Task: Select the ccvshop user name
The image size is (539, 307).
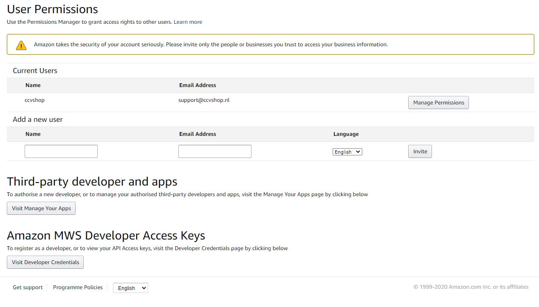Action: point(34,100)
